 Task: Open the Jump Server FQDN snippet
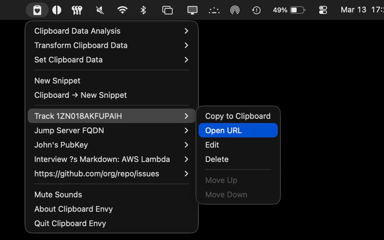(111, 131)
